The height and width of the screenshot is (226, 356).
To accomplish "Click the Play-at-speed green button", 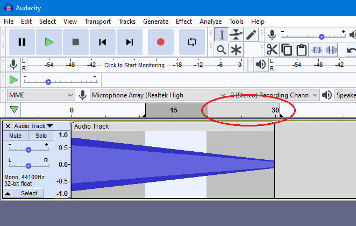I will 13,80.
